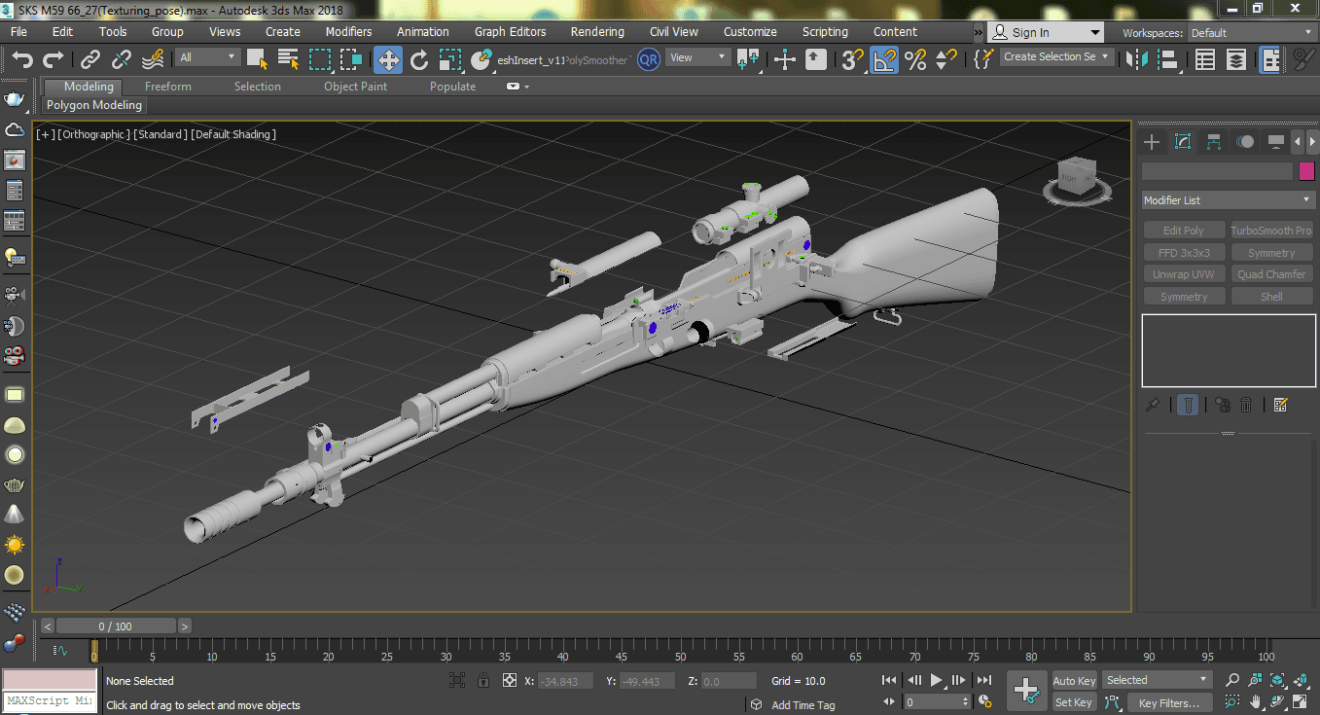Toggle the selection lock padlock

(482, 681)
